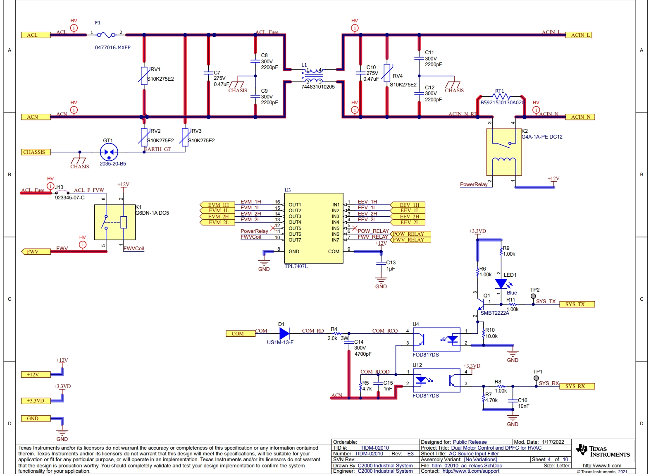Select the SYS_TX output port
Screen dimensions: 651x474
click(577, 304)
